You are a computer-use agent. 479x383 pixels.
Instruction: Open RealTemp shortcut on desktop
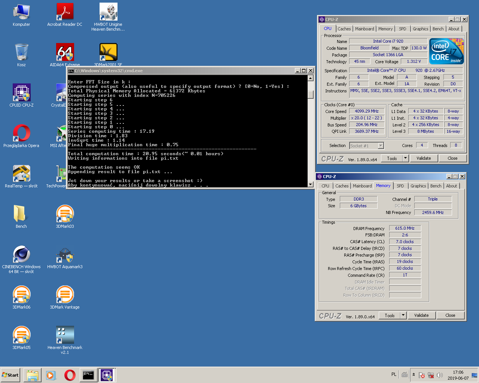tap(21, 176)
